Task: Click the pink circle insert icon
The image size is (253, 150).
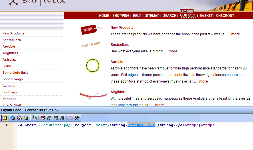Action: (x=19, y=118)
